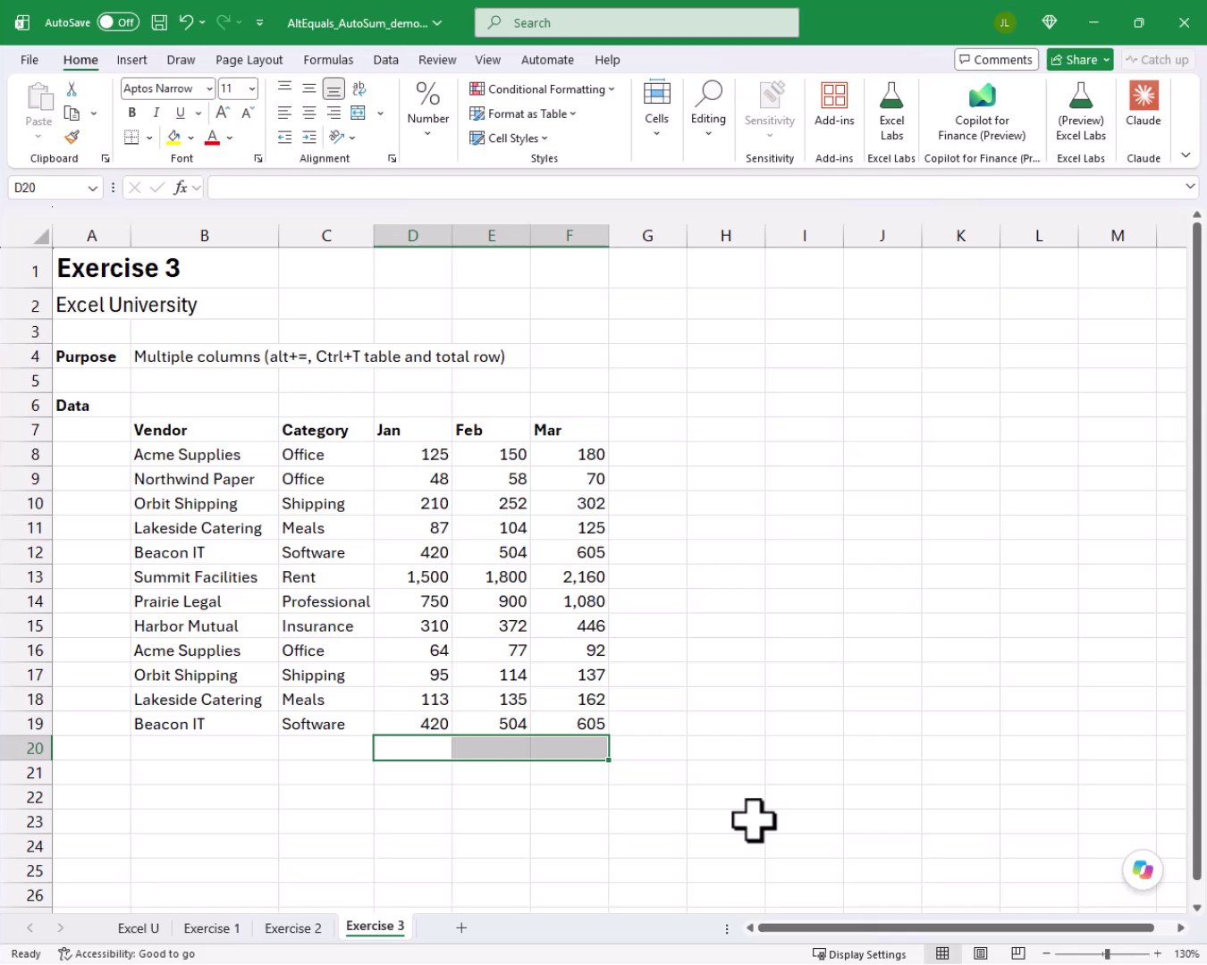The height and width of the screenshot is (965, 1207).
Task: Open the font name dropdown Aptos Narrow
Action: pyautogui.click(x=209, y=88)
